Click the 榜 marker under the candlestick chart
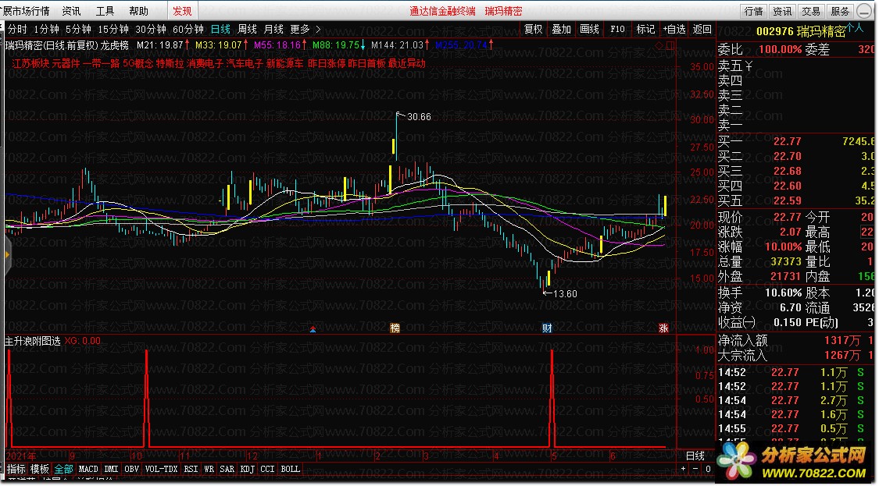The width and height of the screenshot is (879, 486). coord(395,328)
